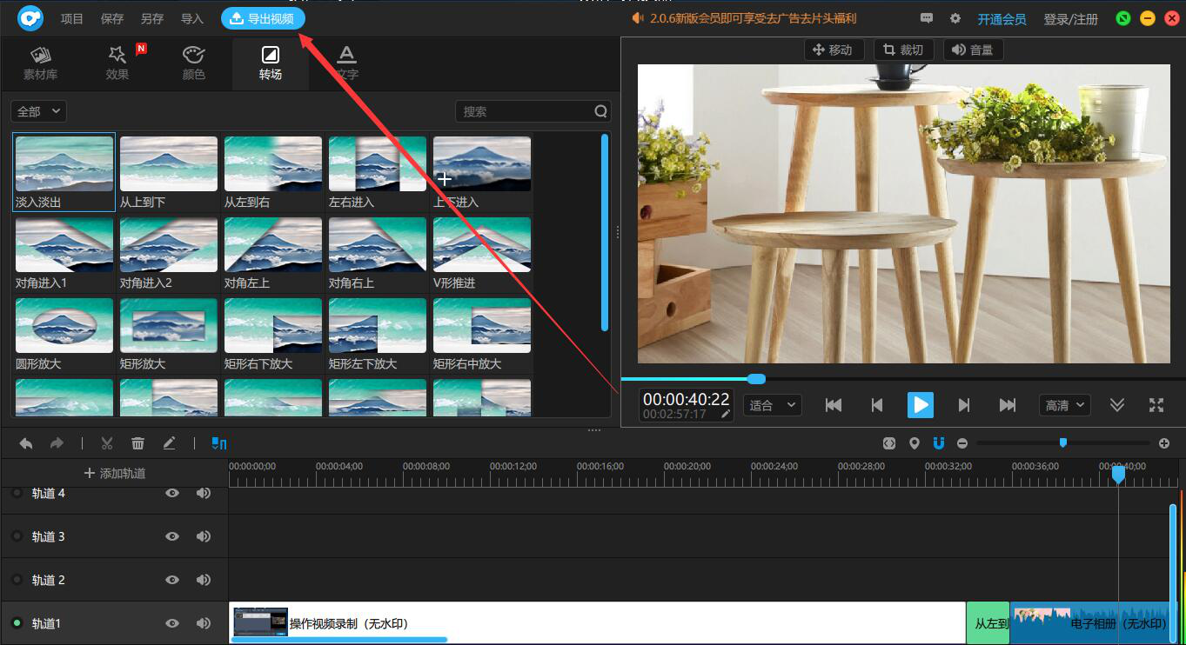Delete the selected clip with trash icon
1186x645 pixels.
point(137,443)
